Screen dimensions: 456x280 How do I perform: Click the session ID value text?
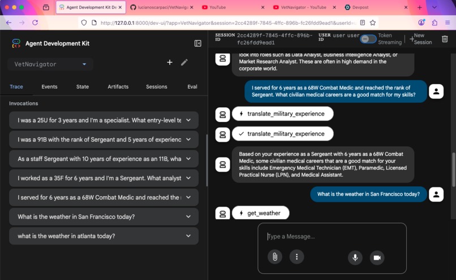pos(275,39)
